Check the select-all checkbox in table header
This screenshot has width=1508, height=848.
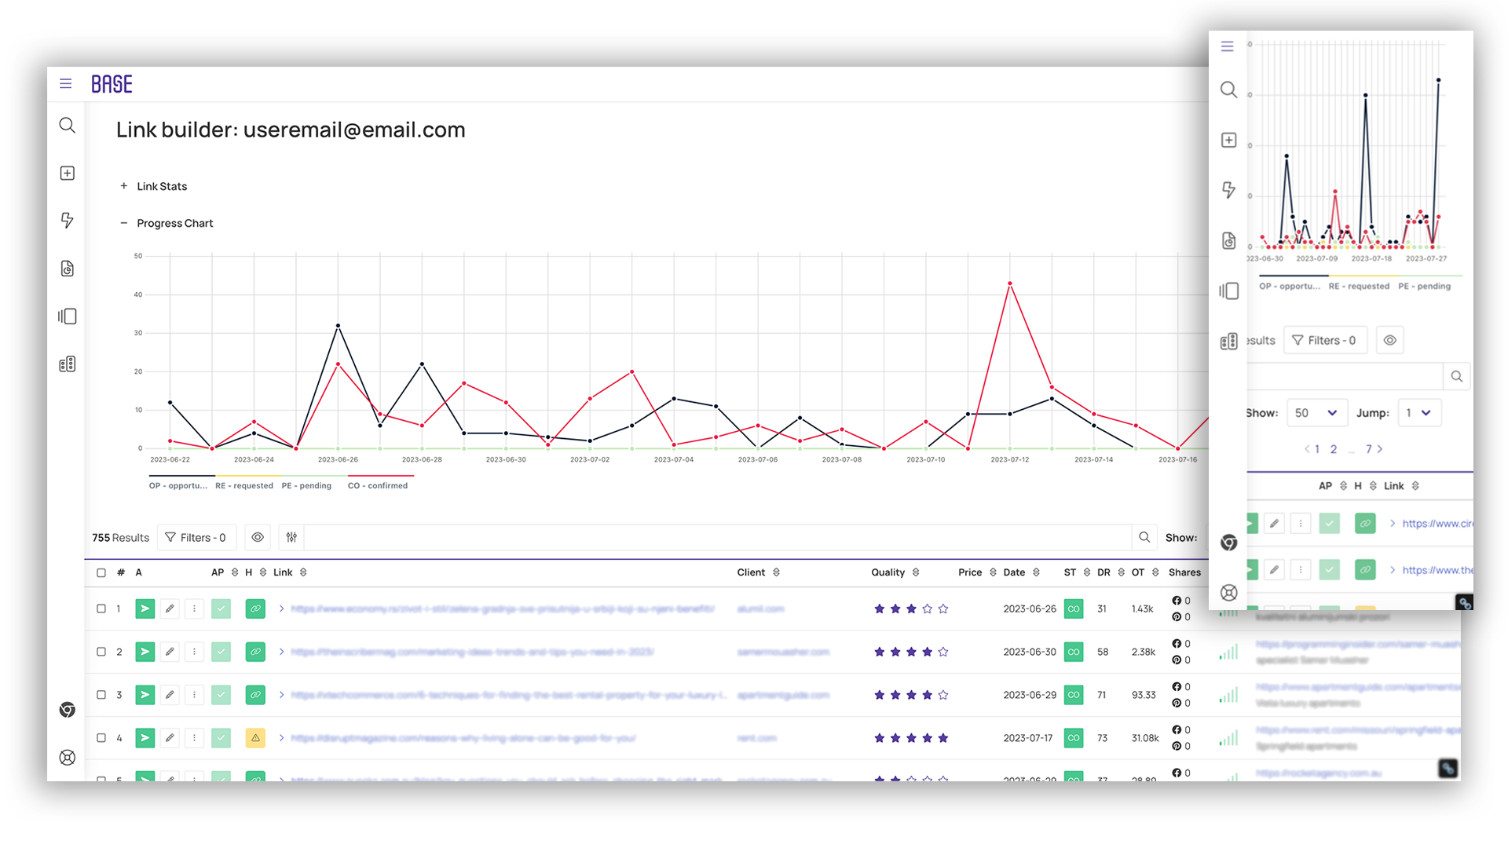point(101,572)
